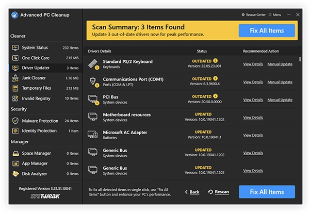Viewport: 311px width, 213px height.
Task: Open the Malware Protection shield icon
Action: coord(16,121)
